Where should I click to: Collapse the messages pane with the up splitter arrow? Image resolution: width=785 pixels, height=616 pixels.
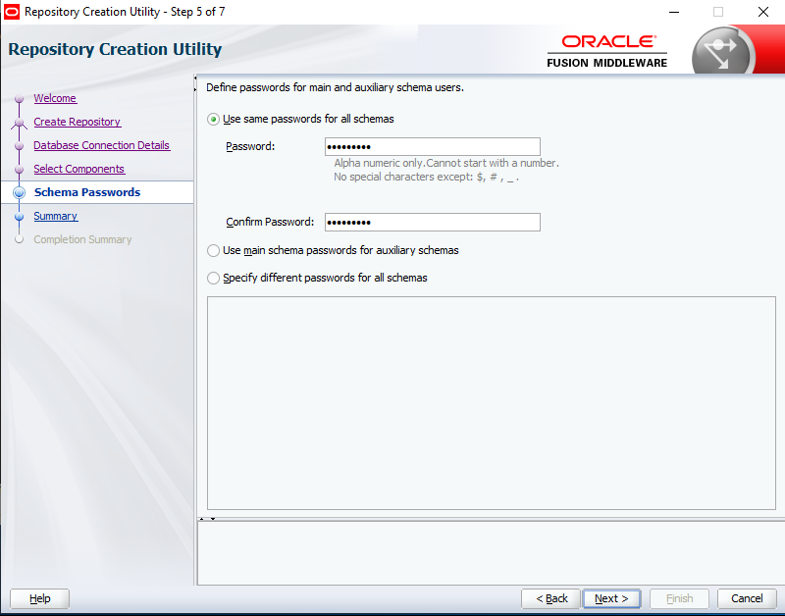203,517
